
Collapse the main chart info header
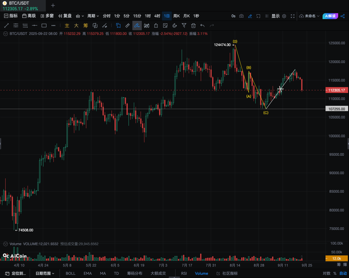point(6,34)
